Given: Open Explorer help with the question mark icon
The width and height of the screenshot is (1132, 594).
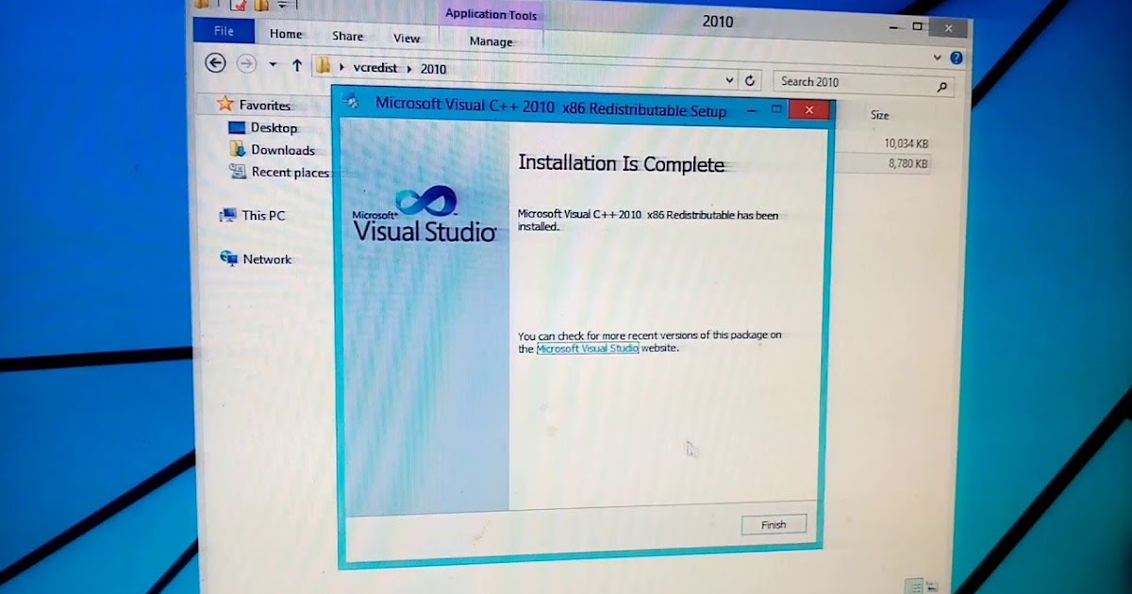Looking at the screenshot, I should click(957, 58).
